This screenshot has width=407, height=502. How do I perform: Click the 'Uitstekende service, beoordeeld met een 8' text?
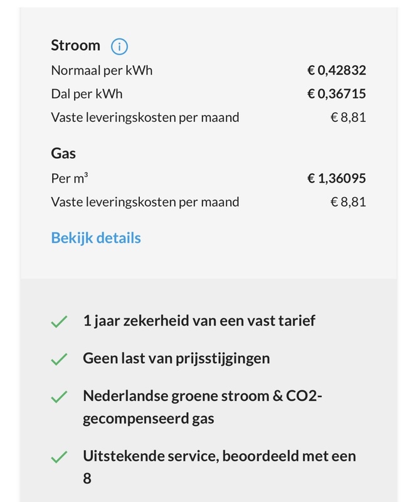coord(219,466)
